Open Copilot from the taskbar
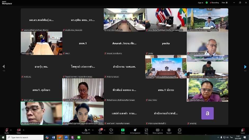The image size is (249, 140). click(x=47, y=137)
